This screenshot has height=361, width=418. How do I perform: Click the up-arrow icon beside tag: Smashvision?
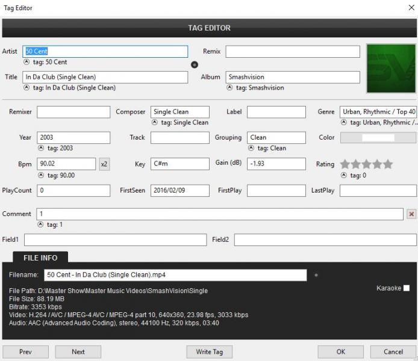click(229, 88)
